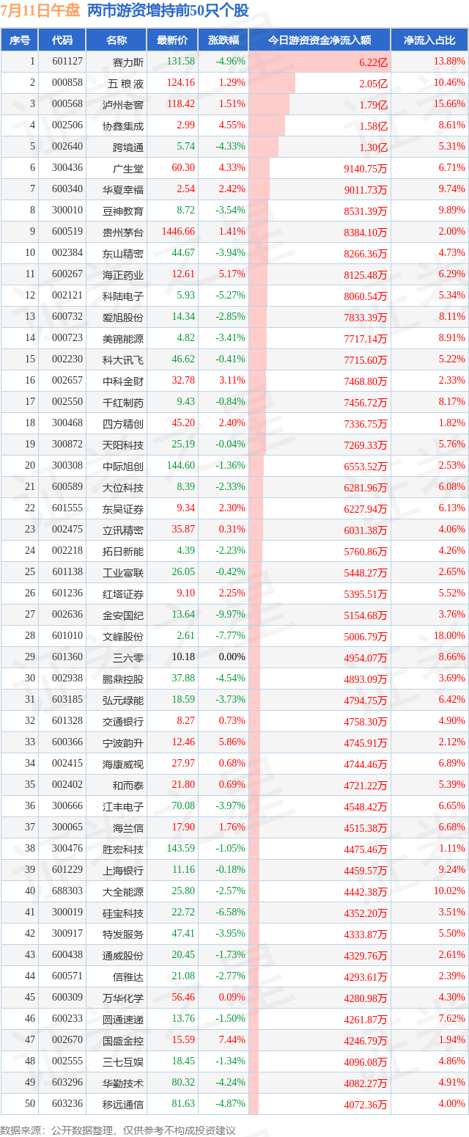The width and height of the screenshot is (469, 1137).
Task: Click the ratio value 3.51%
Action: [x=451, y=913]
